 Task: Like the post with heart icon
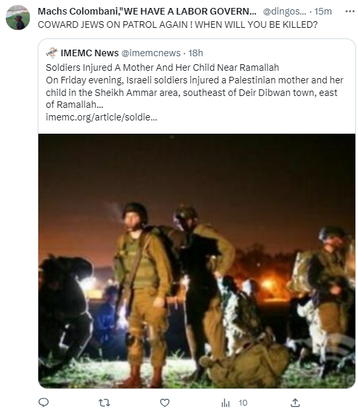164,402
